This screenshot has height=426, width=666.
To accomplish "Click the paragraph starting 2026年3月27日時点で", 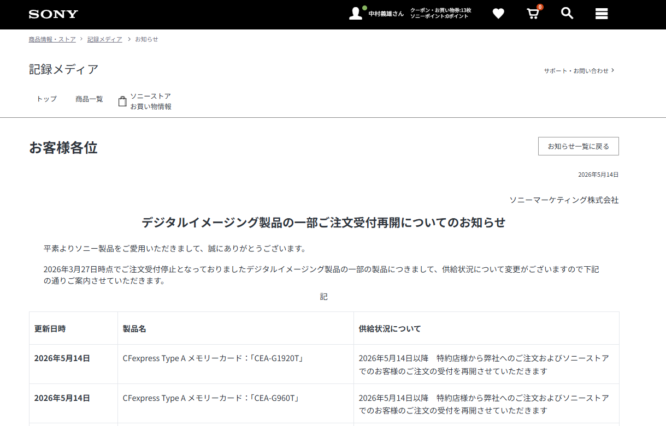I will coord(321,275).
